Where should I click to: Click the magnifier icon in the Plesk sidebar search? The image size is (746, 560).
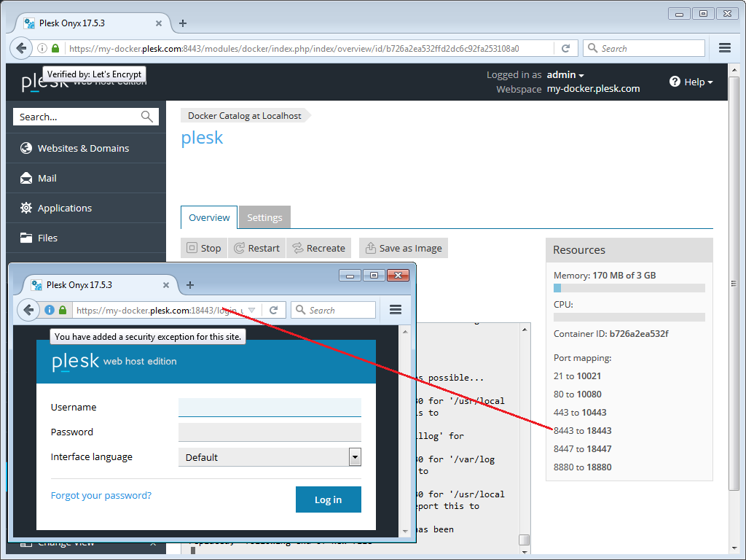147,117
